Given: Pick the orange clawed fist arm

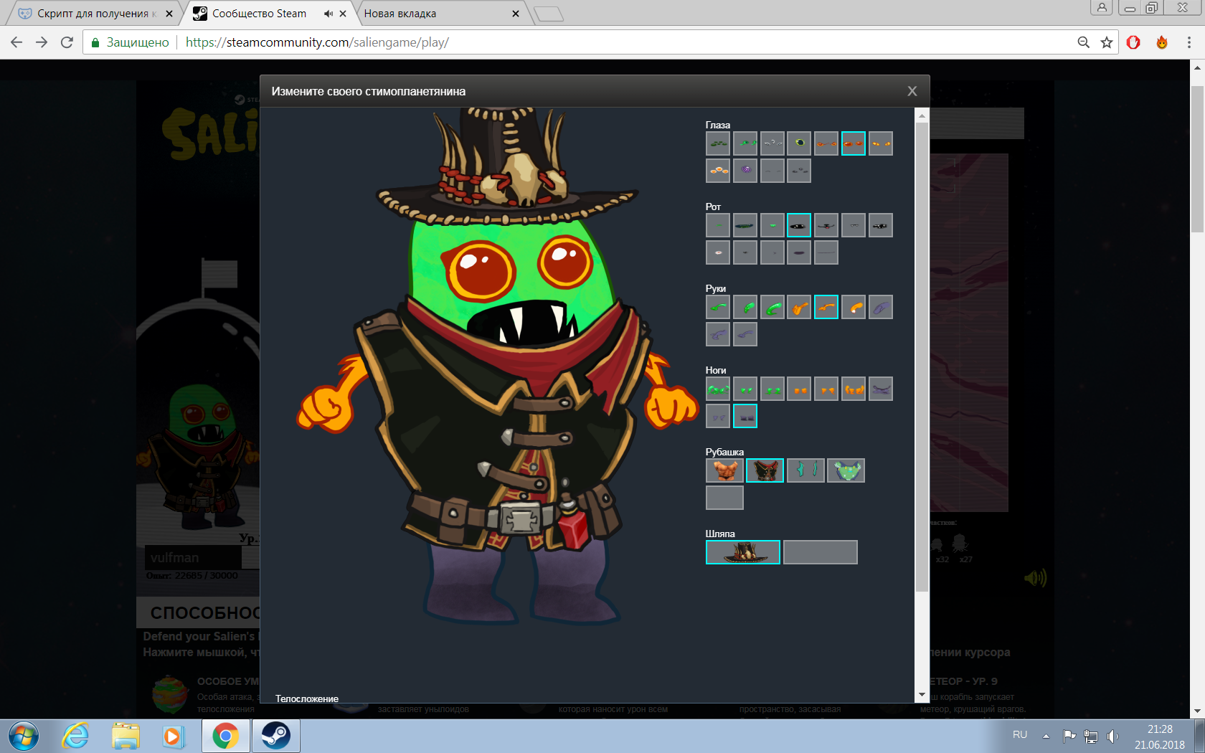Looking at the screenshot, I should [799, 307].
